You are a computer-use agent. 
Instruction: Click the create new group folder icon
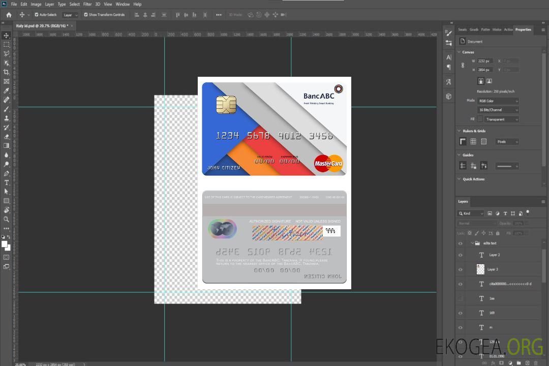pos(518,363)
